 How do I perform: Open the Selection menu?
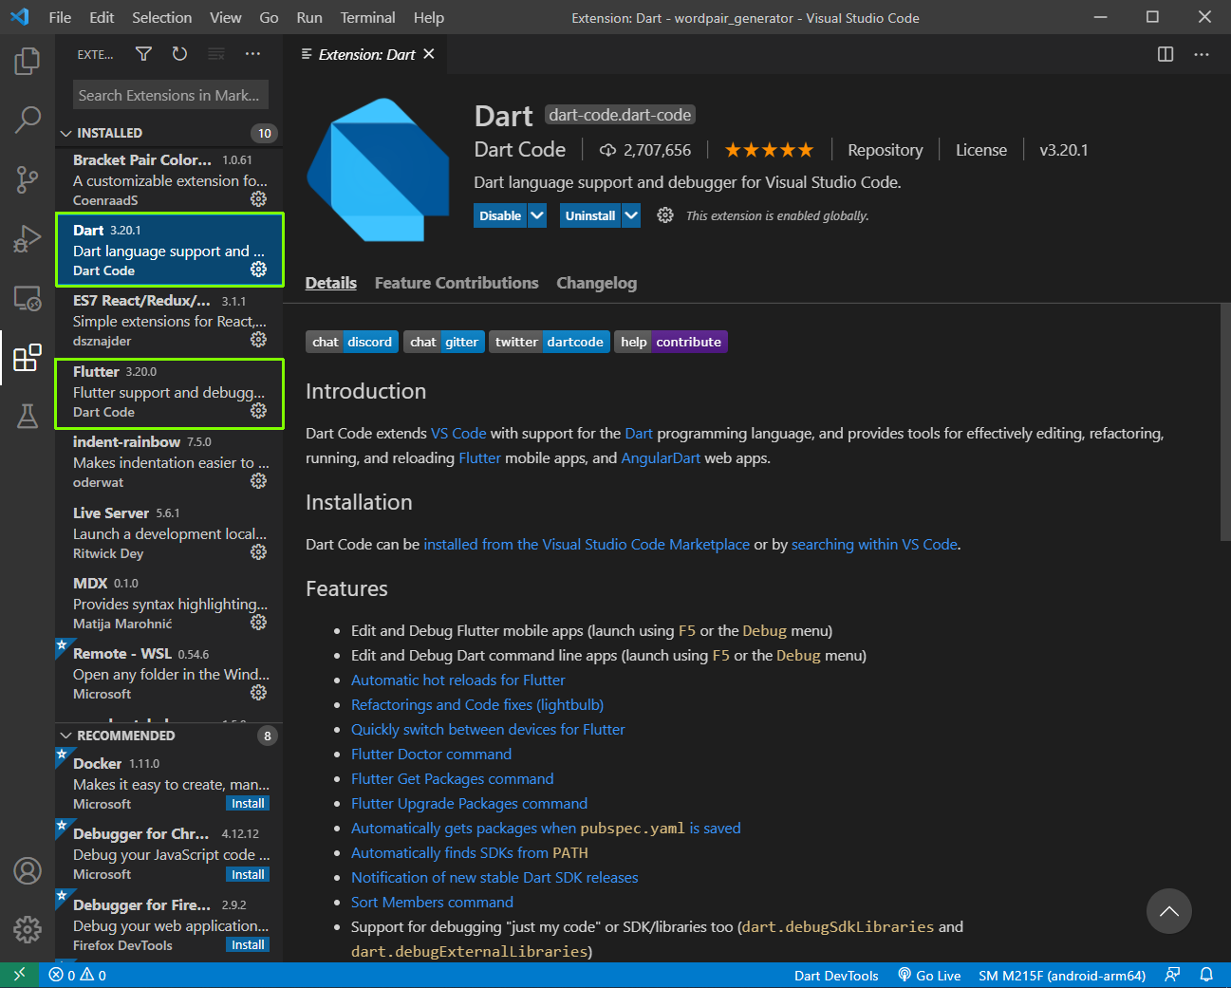(161, 17)
